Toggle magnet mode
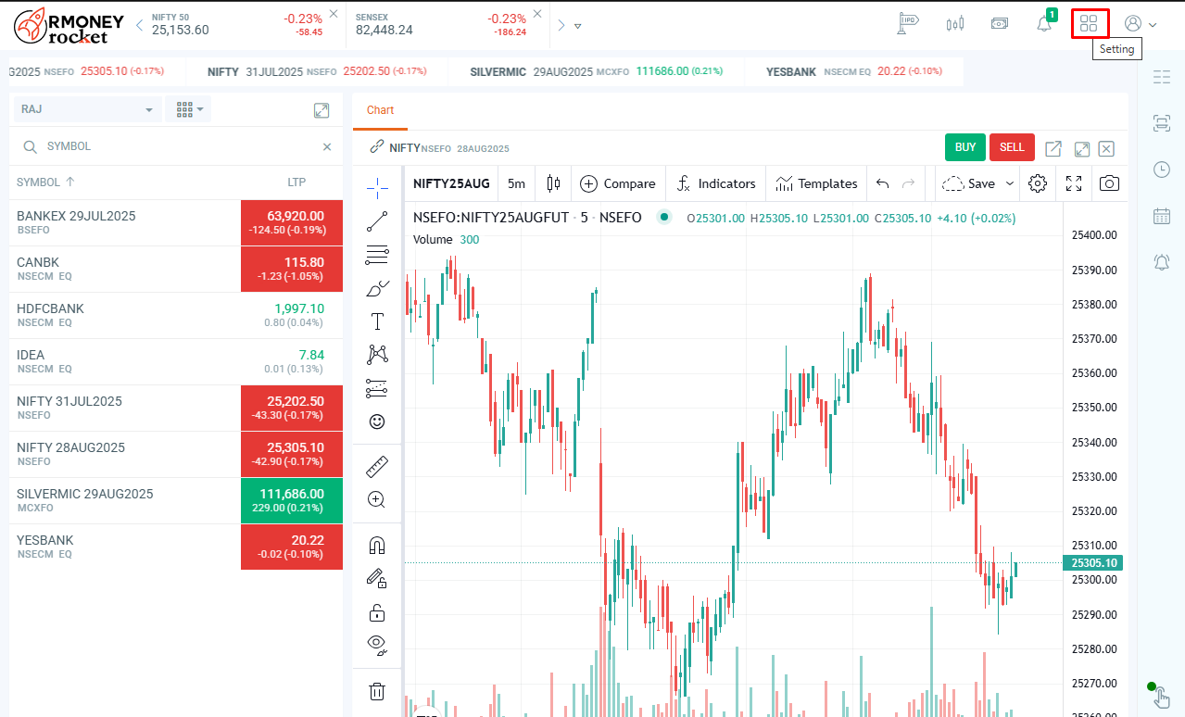 click(x=377, y=545)
